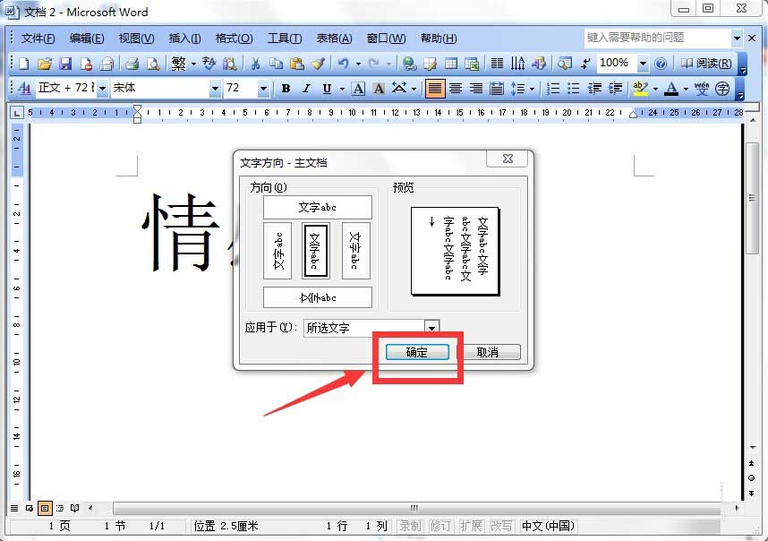Image resolution: width=768 pixels, height=541 pixels.
Task: Toggle 改写 overtype mode in status bar
Action: pyautogui.click(x=501, y=526)
